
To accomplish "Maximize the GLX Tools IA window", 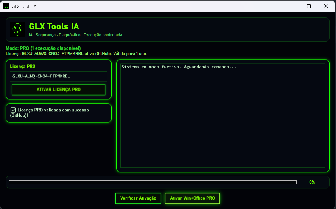I will (x=309, y=6).
